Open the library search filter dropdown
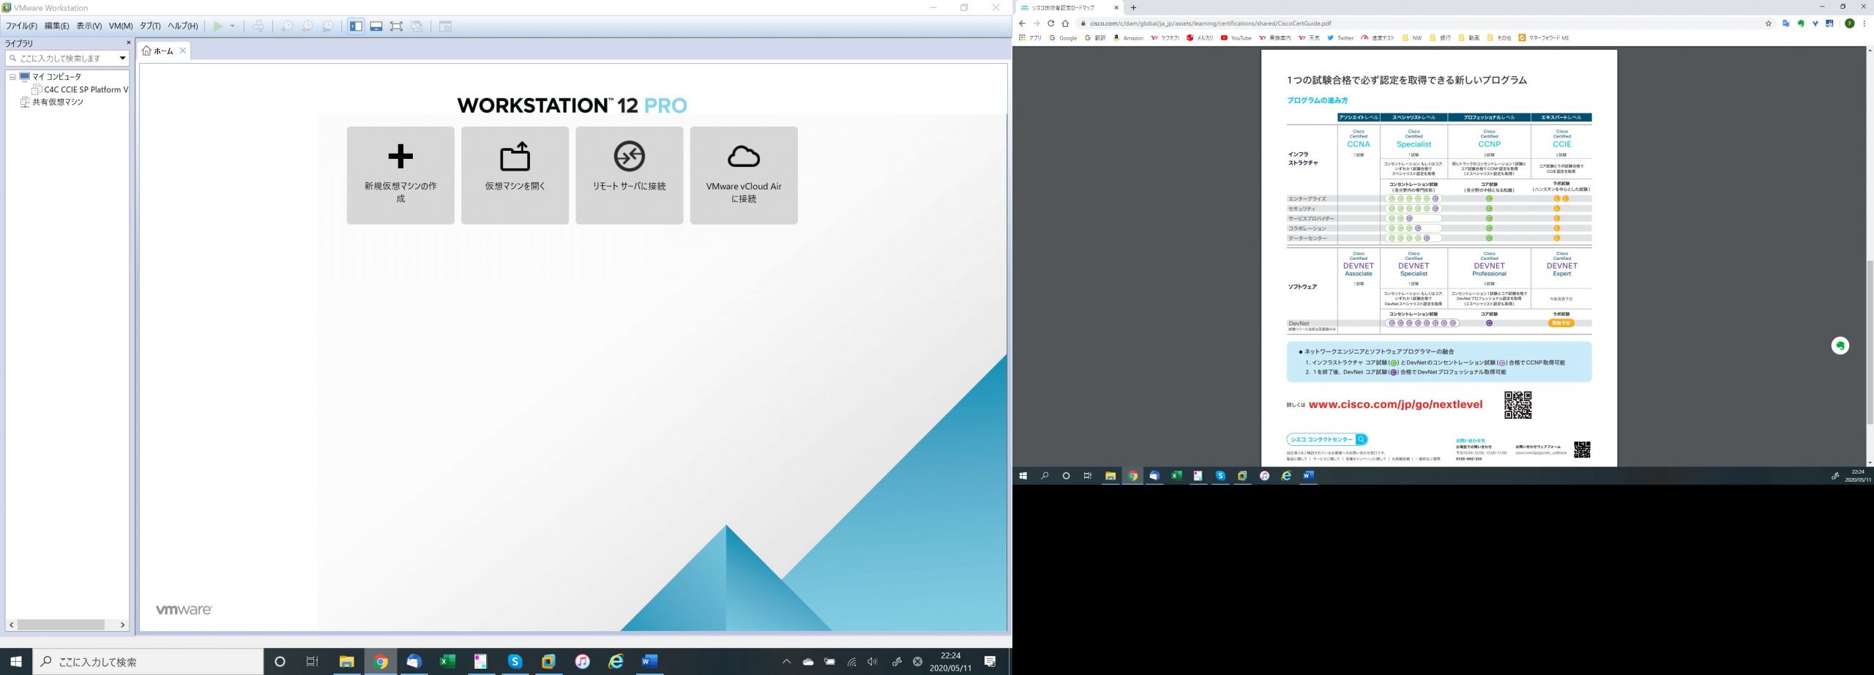Image resolution: width=1874 pixels, height=675 pixels. pyautogui.click(x=122, y=58)
